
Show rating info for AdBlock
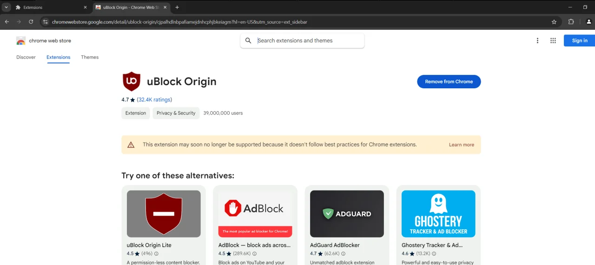254,254
